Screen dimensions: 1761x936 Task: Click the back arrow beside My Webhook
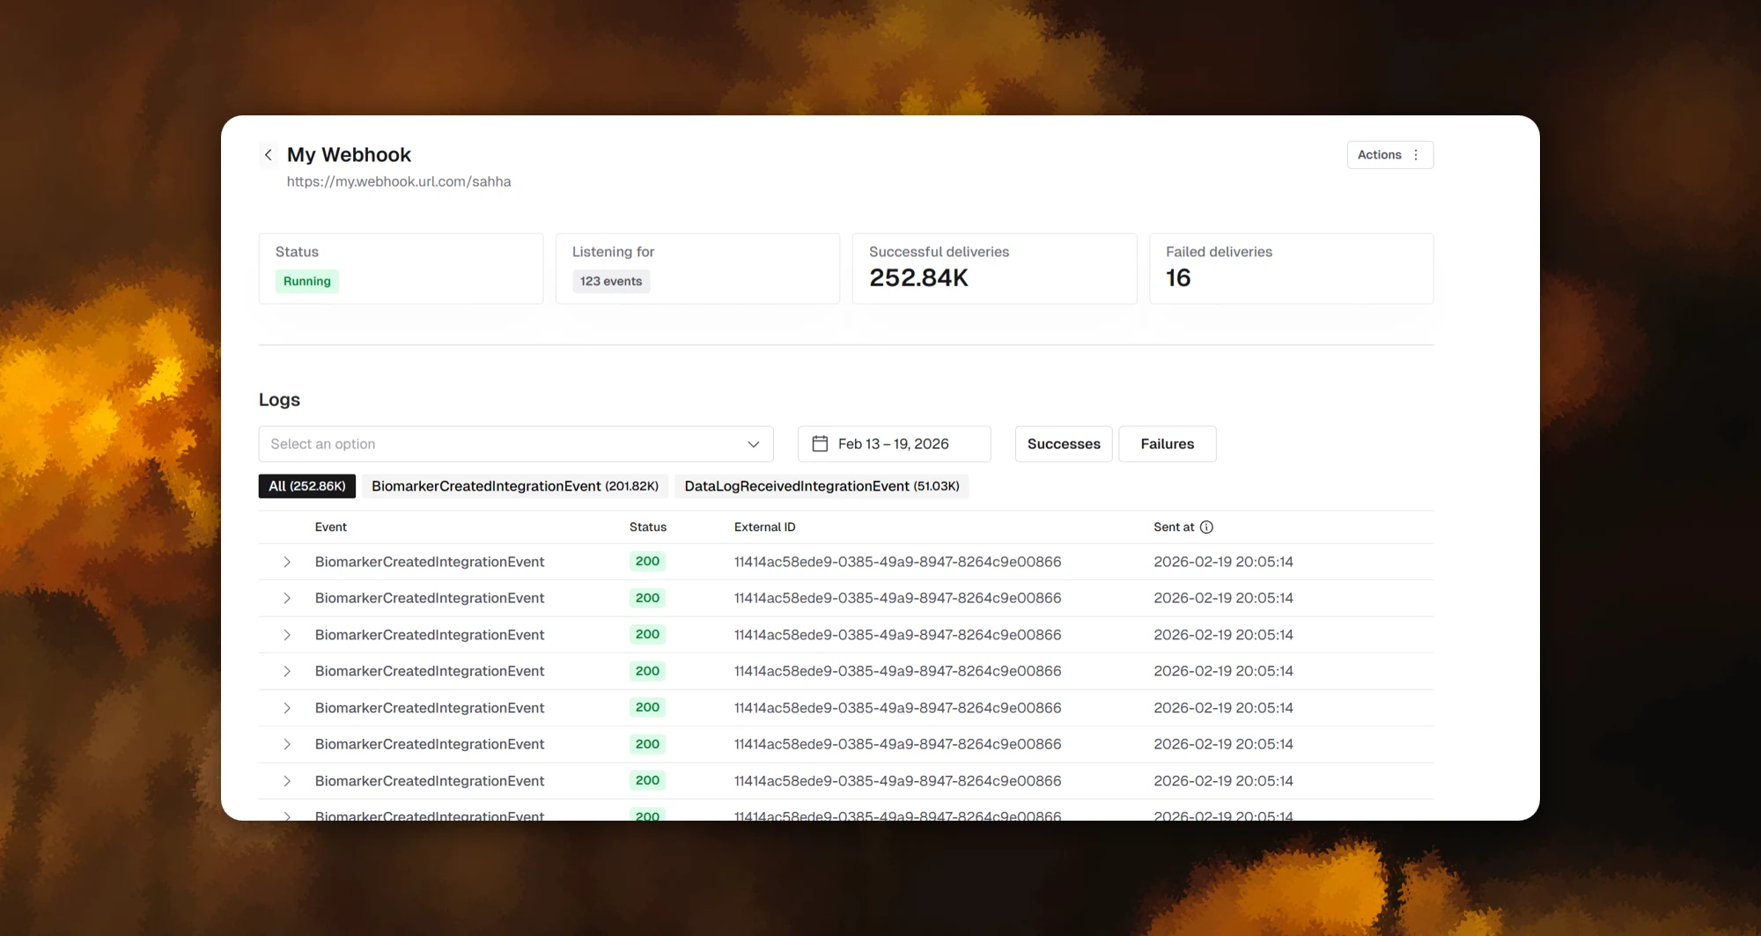tap(269, 154)
